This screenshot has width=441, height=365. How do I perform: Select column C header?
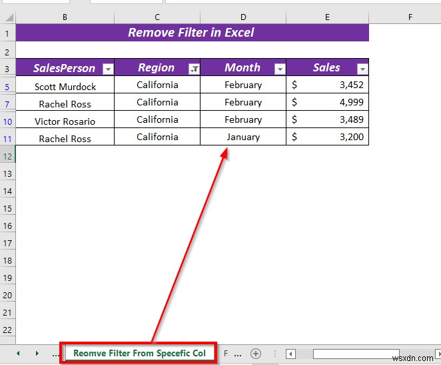point(157,17)
